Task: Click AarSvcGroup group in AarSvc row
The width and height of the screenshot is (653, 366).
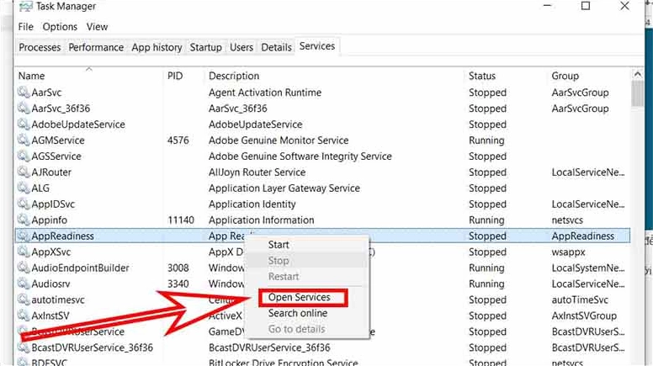Action: coord(580,93)
